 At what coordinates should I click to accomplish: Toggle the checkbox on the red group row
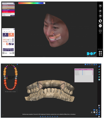click(x=4, y=12)
